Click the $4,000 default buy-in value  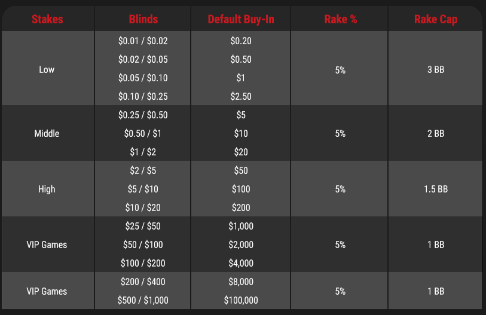point(241,263)
